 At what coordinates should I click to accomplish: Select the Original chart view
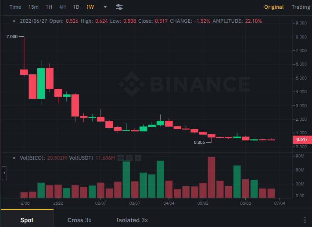pos(274,7)
